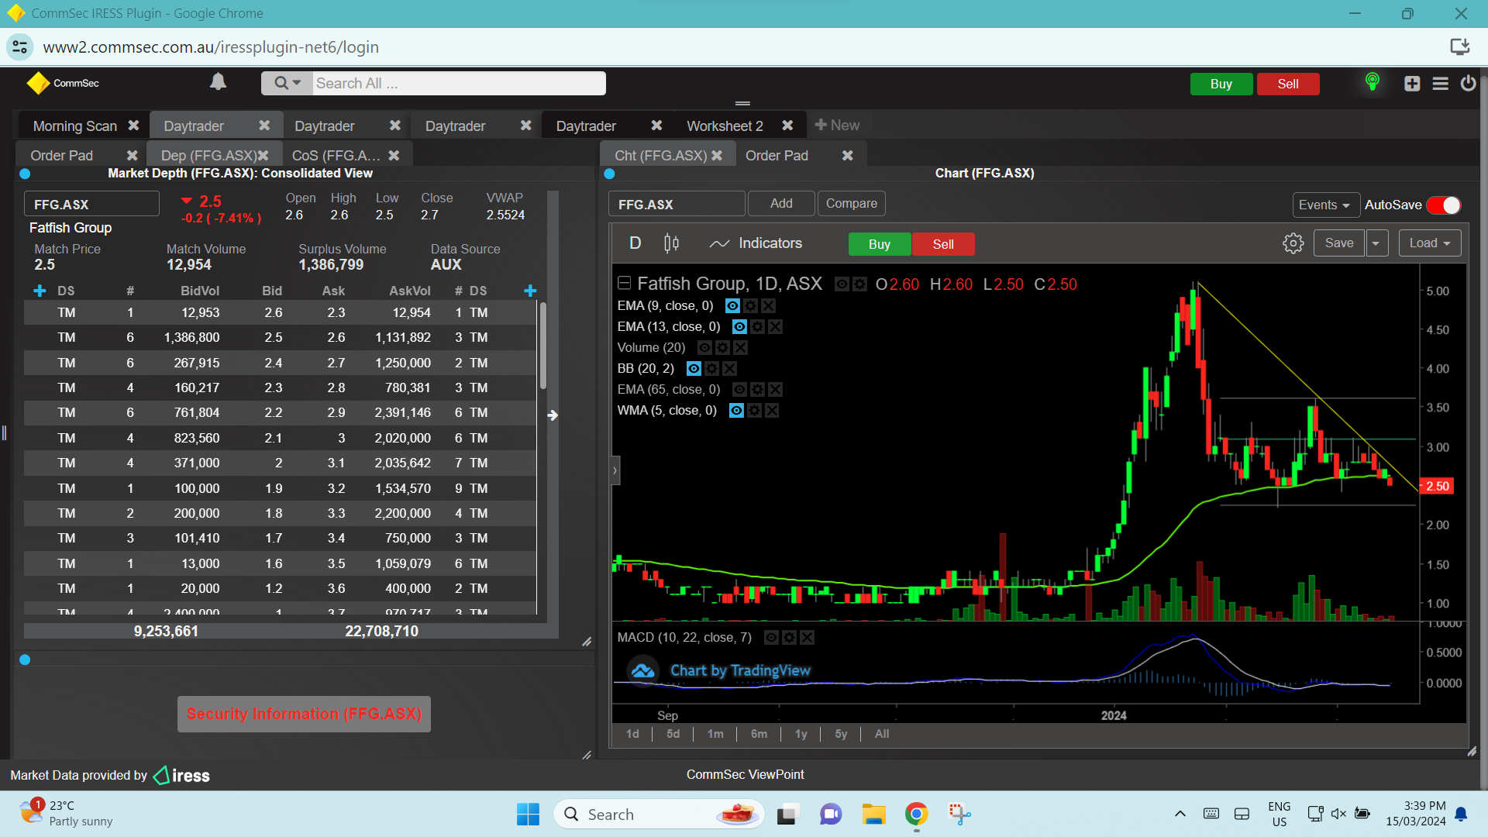Switch to the Worksheet 2 tab
Screen dimensions: 1488x837
tap(725, 126)
